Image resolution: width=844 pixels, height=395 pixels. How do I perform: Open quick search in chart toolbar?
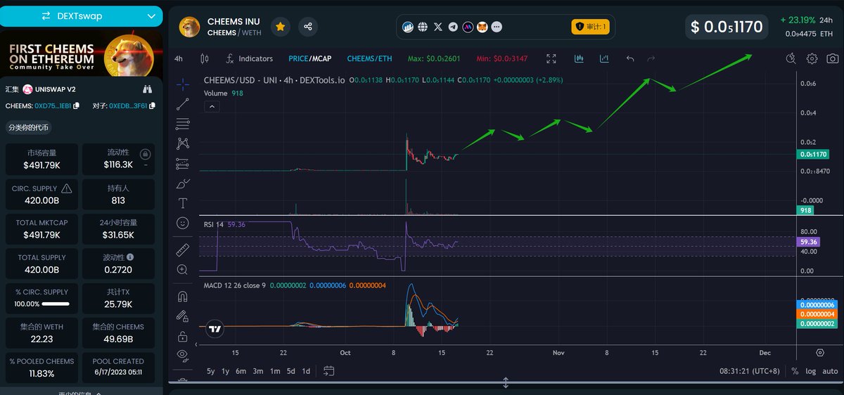coord(791,59)
